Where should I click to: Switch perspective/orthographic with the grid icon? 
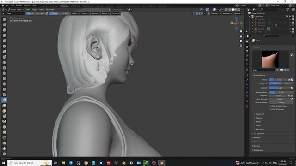(241, 46)
